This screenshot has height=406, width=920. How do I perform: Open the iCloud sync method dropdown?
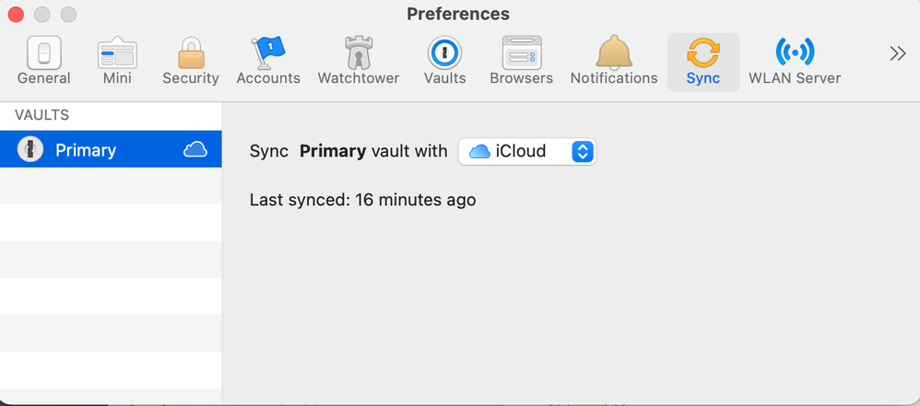pos(527,152)
